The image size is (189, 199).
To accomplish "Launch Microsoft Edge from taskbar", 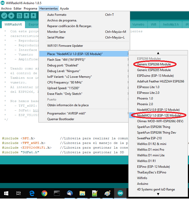I will tap(31, 193).
